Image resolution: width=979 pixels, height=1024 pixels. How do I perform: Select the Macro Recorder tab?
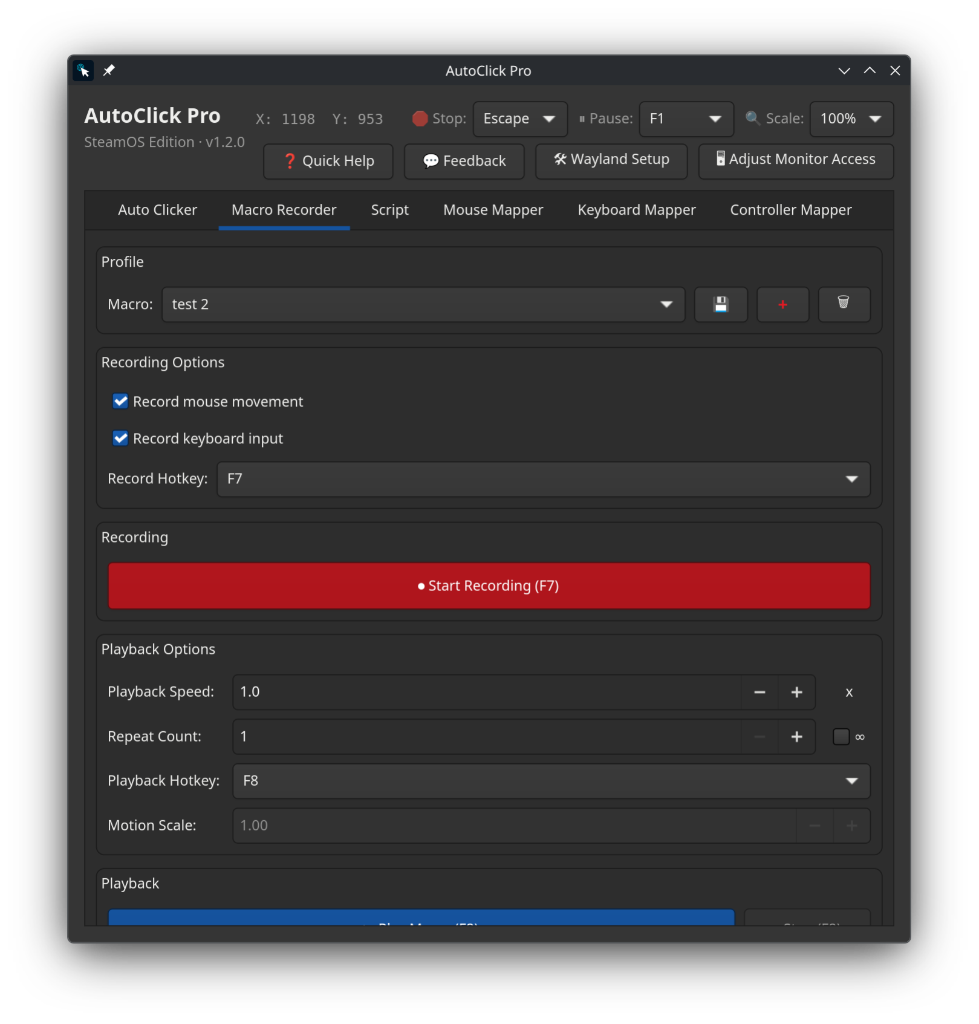[284, 210]
